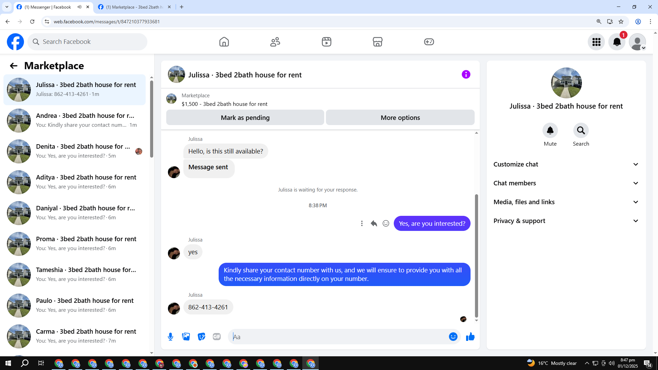Image resolution: width=658 pixels, height=370 pixels.
Task: Open Andrea's conversation in the list
Action: (x=74, y=121)
